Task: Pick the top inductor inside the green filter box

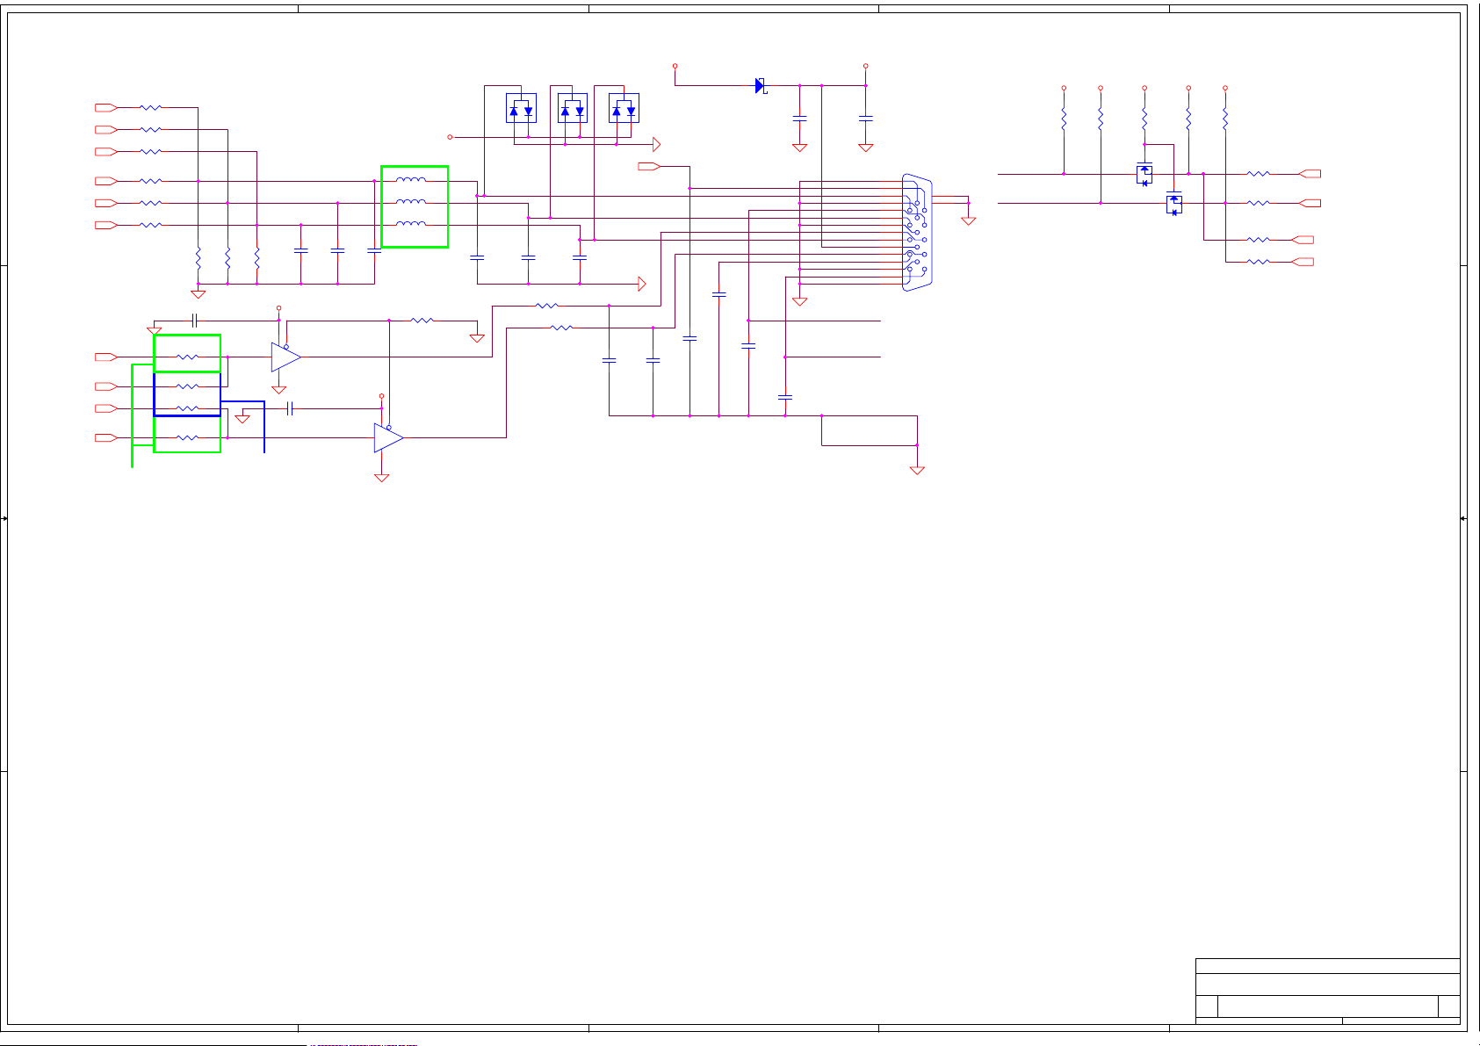Action: pyautogui.click(x=411, y=180)
